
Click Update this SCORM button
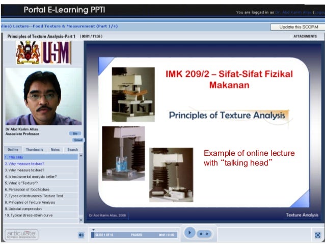[298, 27]
